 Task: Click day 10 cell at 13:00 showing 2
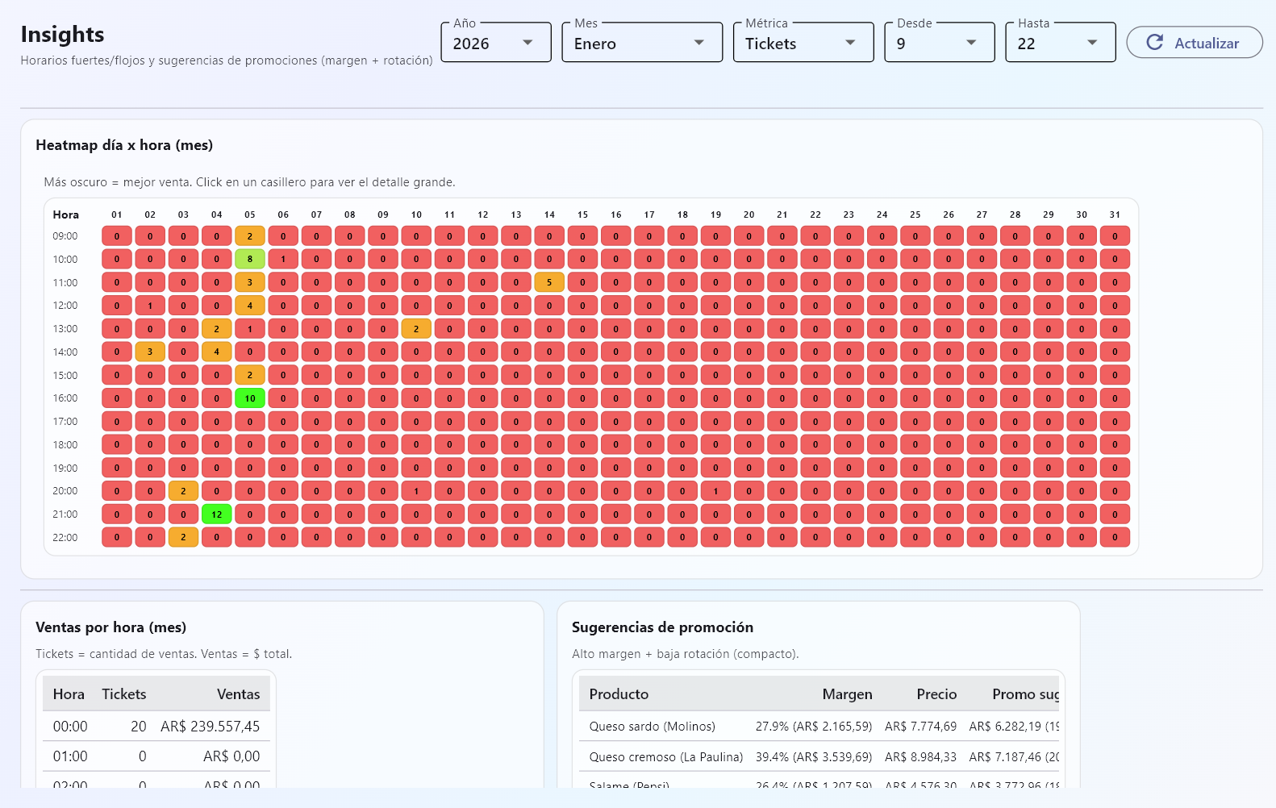416,329
